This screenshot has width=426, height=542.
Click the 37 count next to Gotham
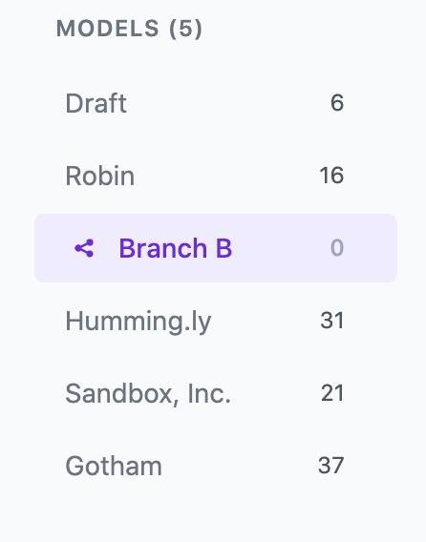(x=330, y=466)
